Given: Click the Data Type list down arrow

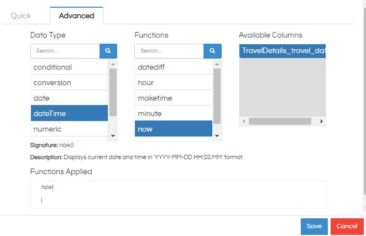Looking at the screenshot, I should (x=113, y=136).
